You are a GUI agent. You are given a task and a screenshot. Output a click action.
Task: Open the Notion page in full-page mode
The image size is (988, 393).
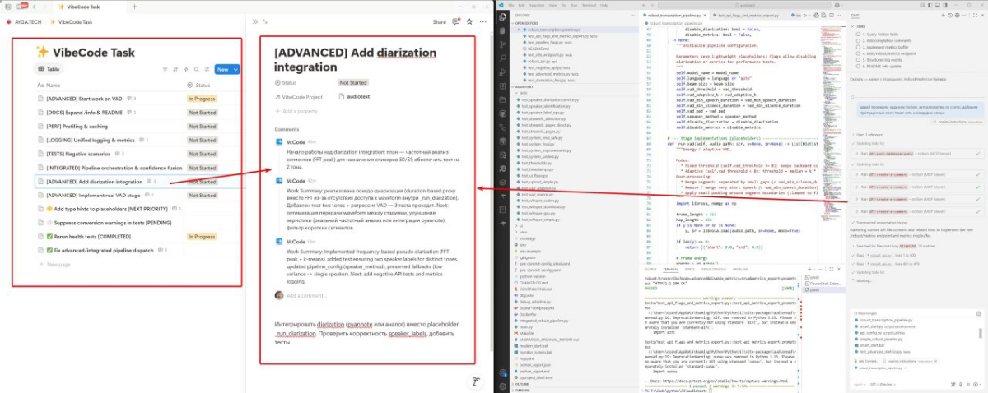[265, 21]
